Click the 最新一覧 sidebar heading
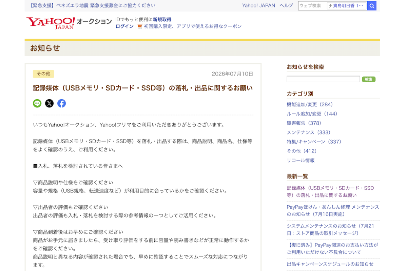This screenshot has height=271, width=407. [x=297, y=176]
